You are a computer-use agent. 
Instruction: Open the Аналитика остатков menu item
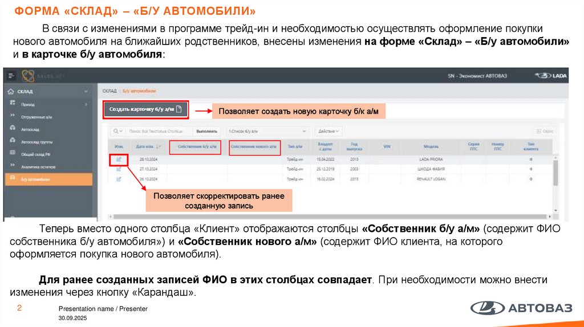pos(38,167)
